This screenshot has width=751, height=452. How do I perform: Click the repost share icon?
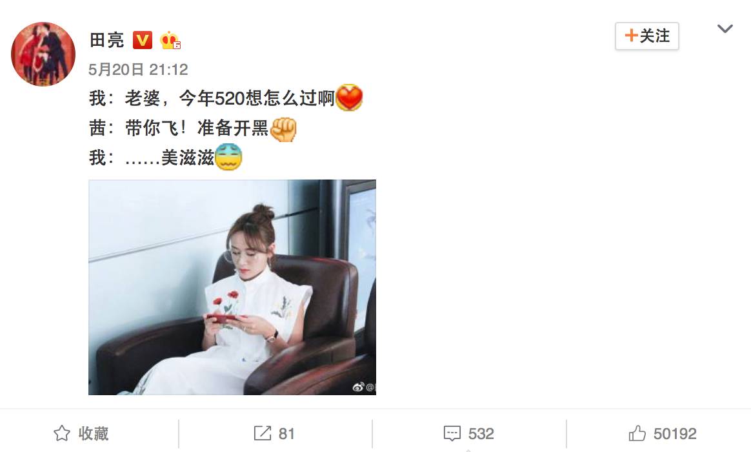[x=262, y=433]
